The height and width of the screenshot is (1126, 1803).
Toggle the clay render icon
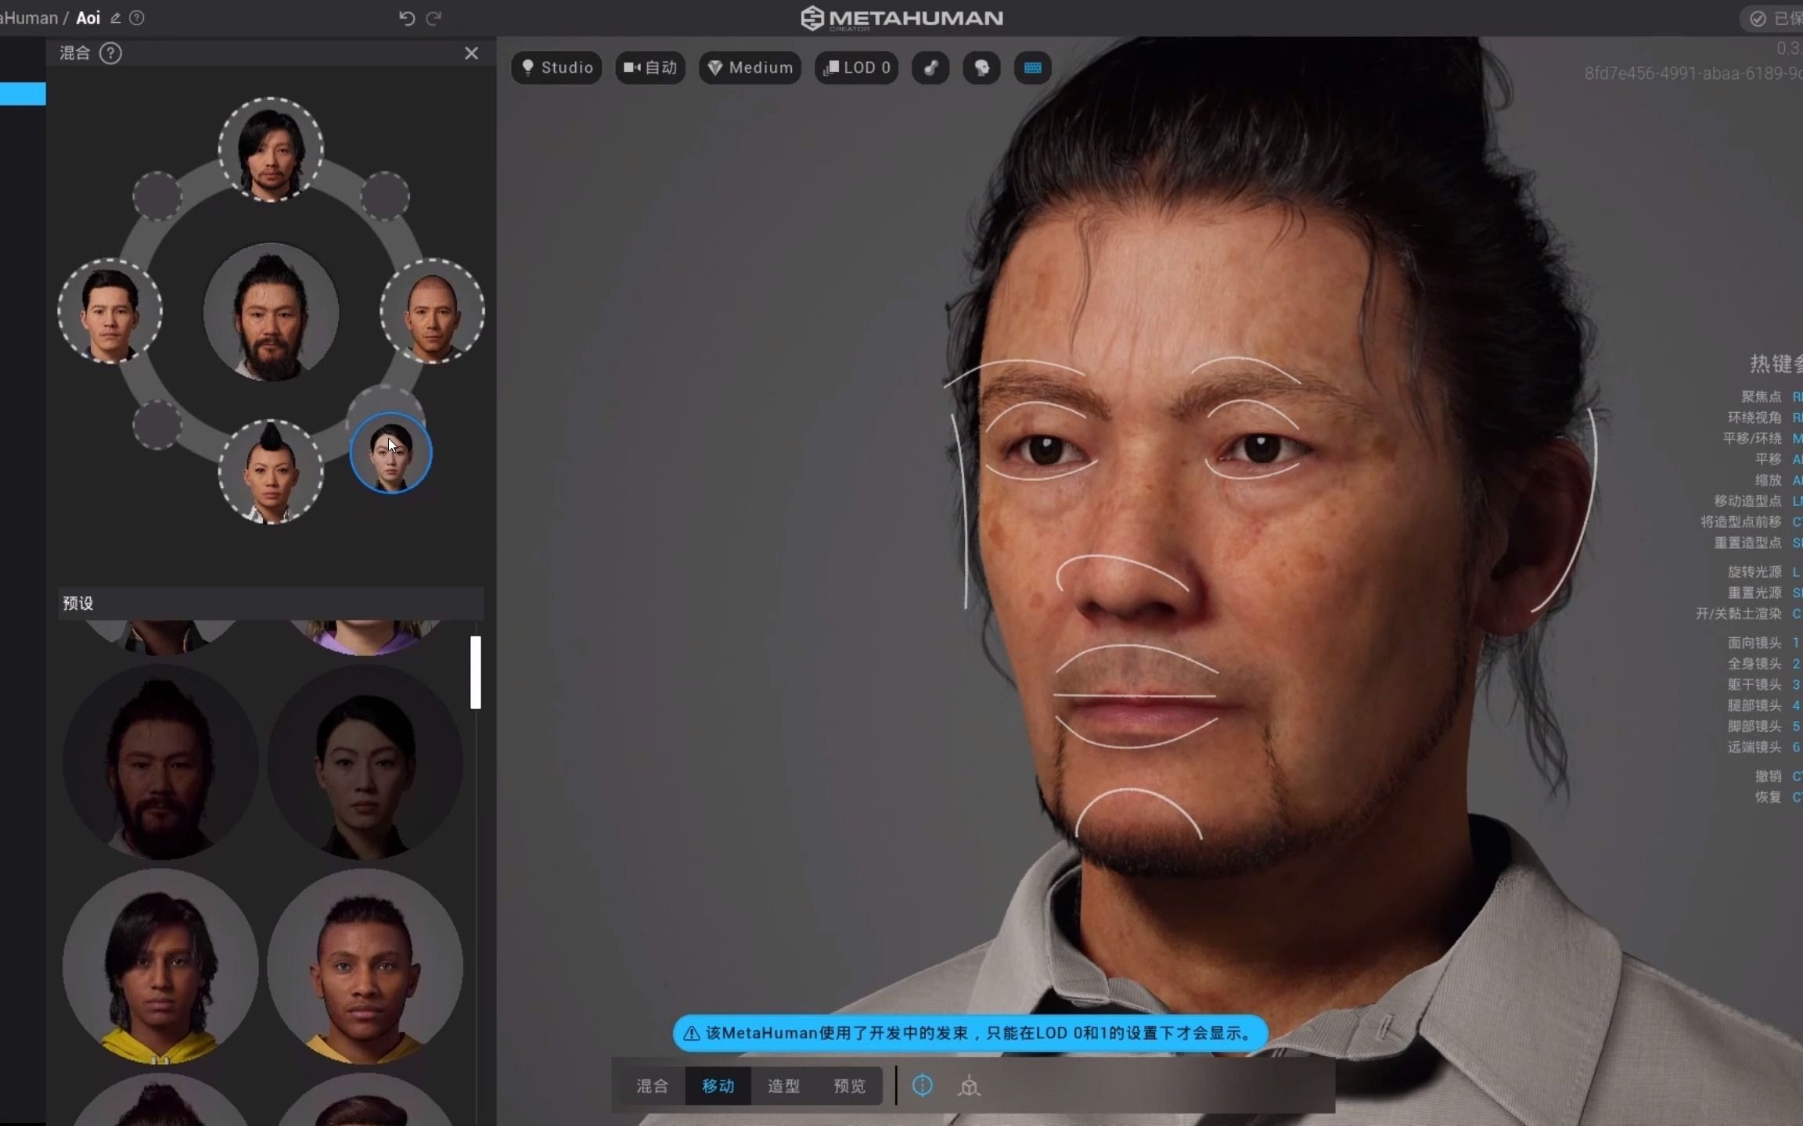[930, 68]
